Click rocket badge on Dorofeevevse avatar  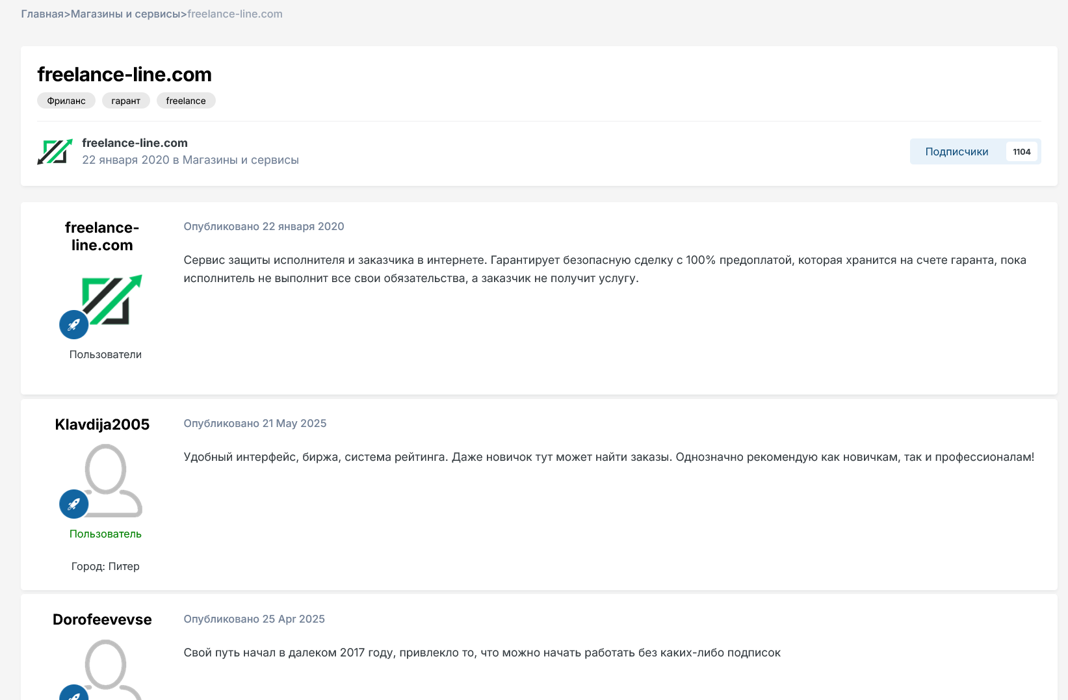74,693
